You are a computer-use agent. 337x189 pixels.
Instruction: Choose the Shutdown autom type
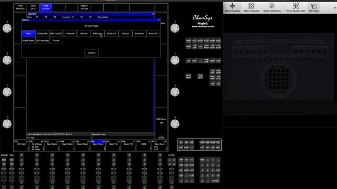point(139,34)
